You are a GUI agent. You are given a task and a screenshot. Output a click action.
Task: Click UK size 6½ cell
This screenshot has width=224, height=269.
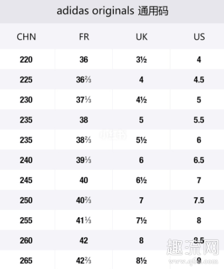tap(142, 180)
